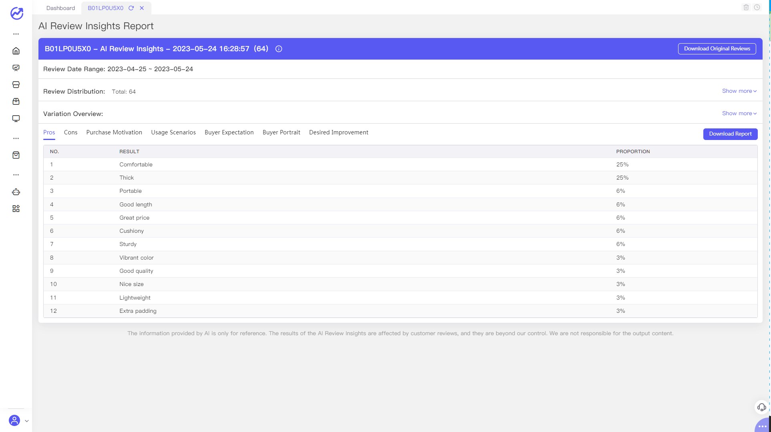Click the ellipsis below the monitor icon

pyautogui.click(x=16, y=138)
